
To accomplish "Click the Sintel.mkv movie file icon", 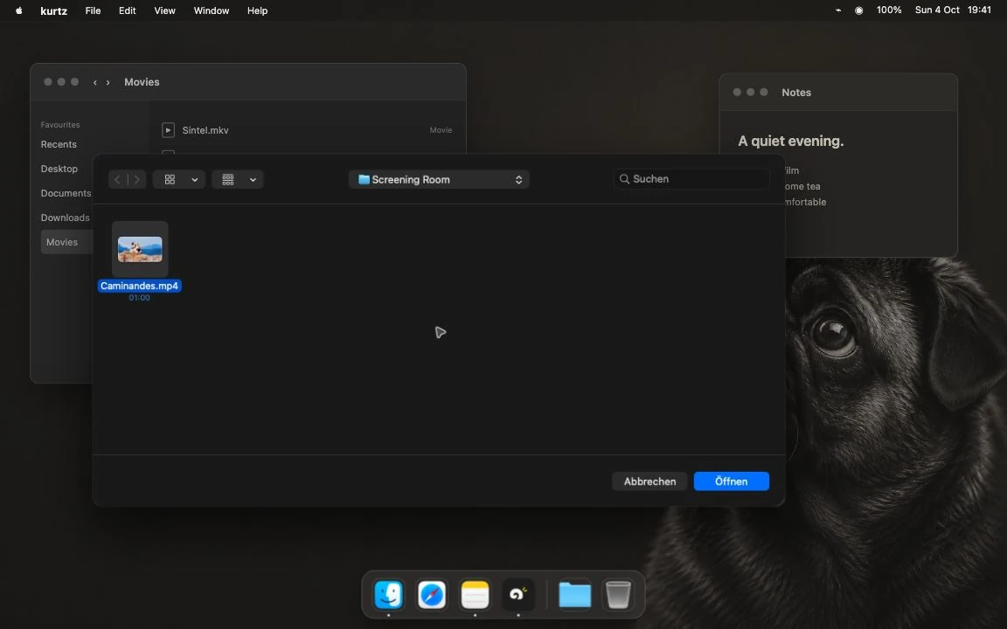I will (x=168, y=130).
